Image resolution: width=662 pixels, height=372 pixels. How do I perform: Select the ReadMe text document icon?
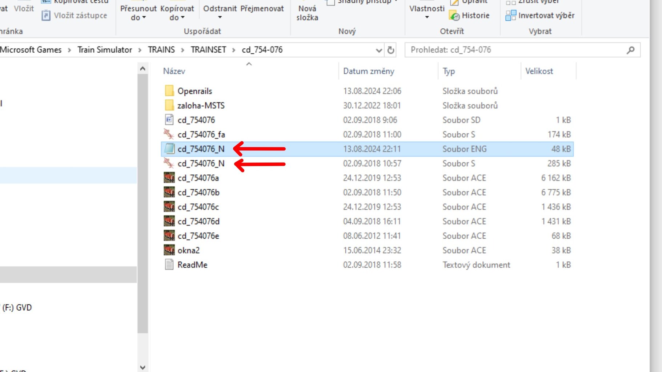(x=169, y=265)
